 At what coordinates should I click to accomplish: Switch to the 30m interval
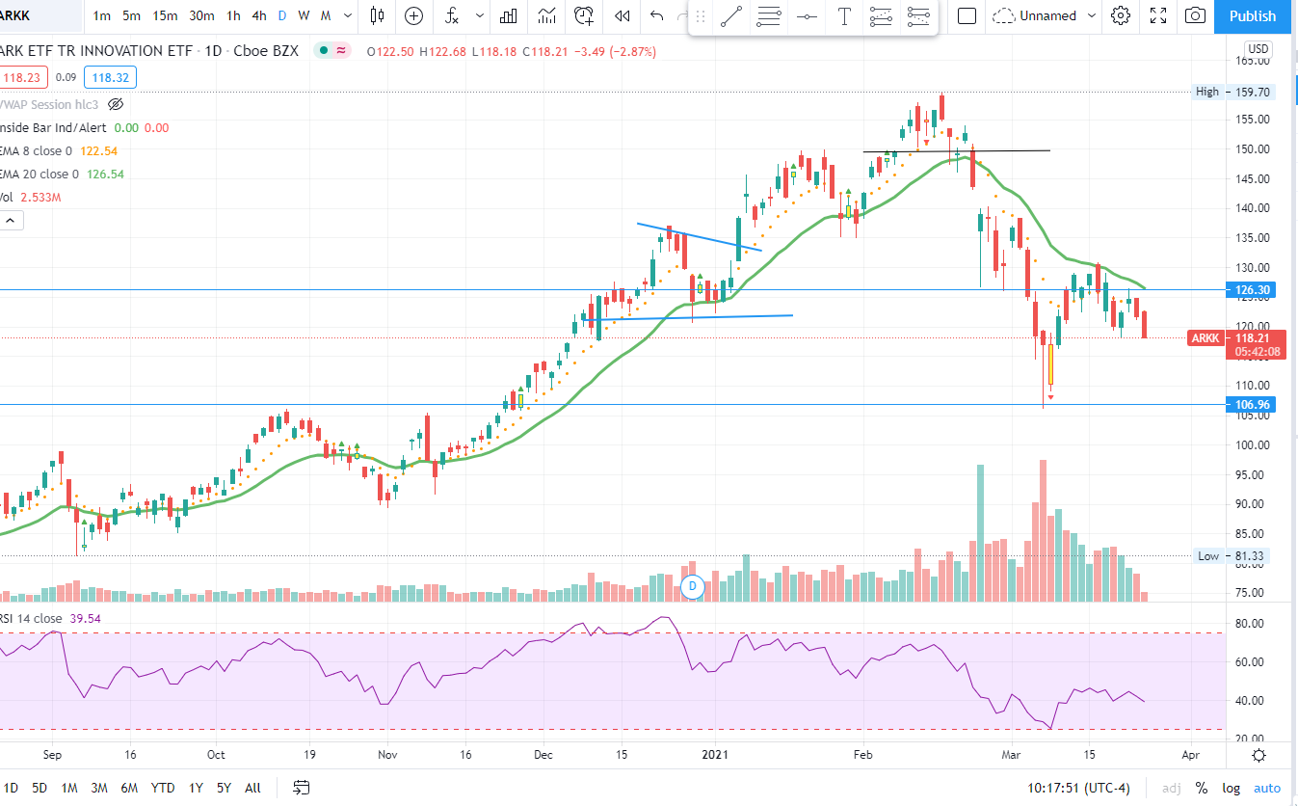click(x=201, y=15)
